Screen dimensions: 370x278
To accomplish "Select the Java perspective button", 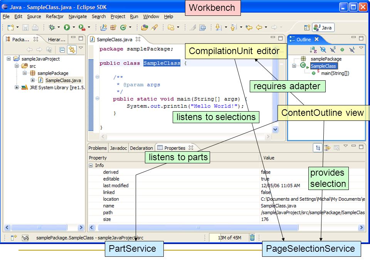I will click(323, 27).
